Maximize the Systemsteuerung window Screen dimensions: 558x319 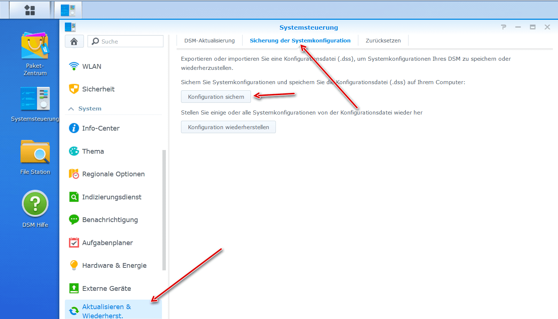click(x=533, y=27)
